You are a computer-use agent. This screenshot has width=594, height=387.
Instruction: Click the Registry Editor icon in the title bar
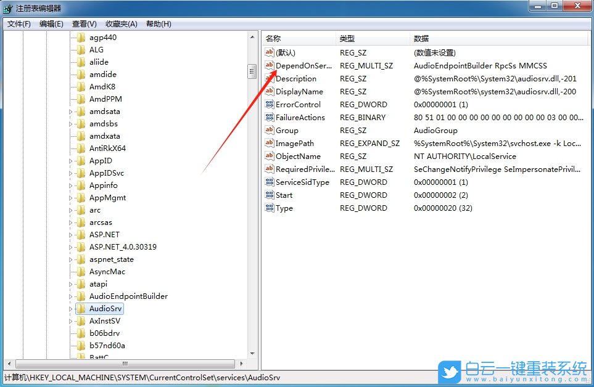[x=8, y=8]
